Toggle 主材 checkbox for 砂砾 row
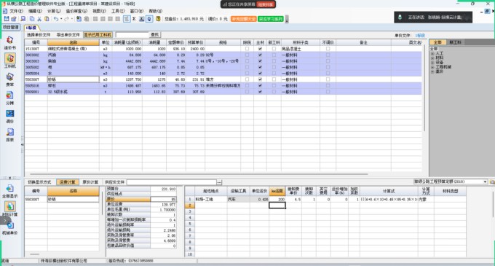 tap(260, 79)
